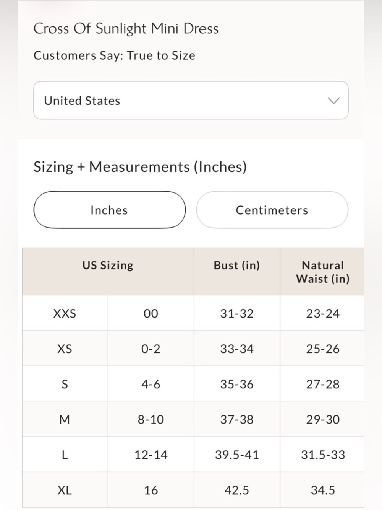Click the 39.5-41 bust measurement cell
Image resolution: width=382 pixels, height=510 pixels.
237,455
